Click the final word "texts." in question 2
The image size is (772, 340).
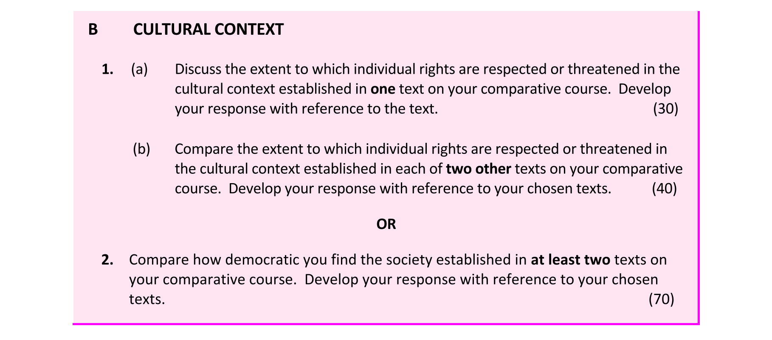[147, 299]
